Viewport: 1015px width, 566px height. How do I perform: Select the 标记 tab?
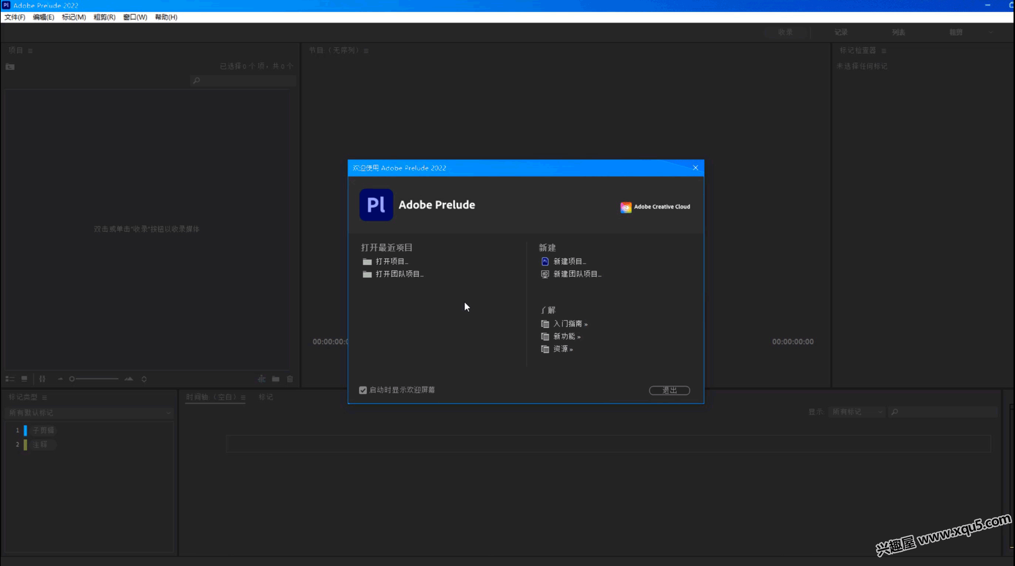[266, 397]
